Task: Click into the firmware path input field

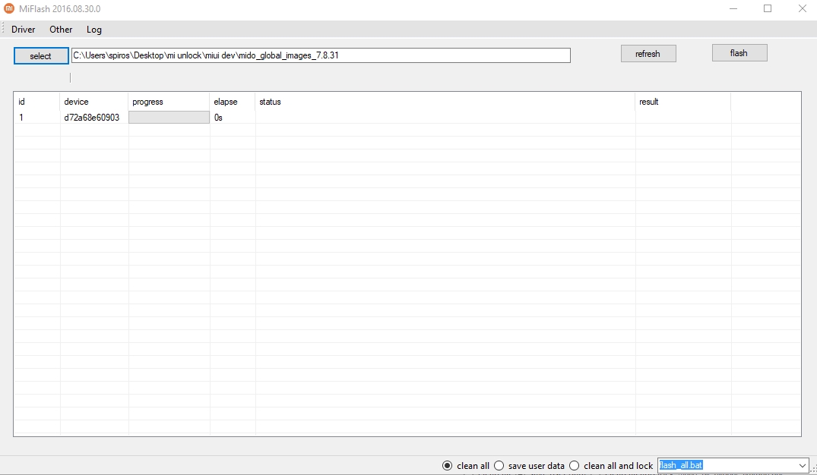Action: coord(321,55)
